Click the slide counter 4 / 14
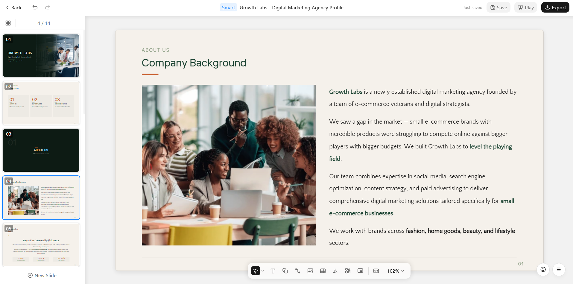Viewport: 573px width, 284px height. tap(44, 23)
